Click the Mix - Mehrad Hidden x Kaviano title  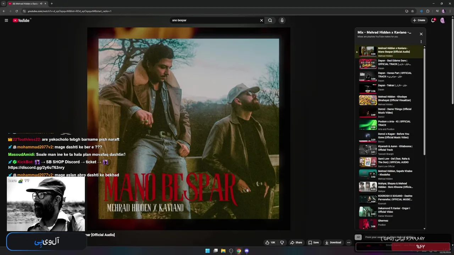click(384, 32)
